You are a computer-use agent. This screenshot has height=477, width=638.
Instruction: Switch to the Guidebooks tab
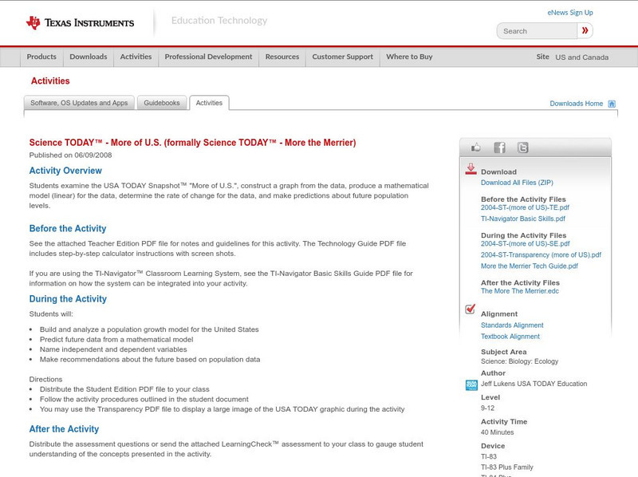pos(163,103)
